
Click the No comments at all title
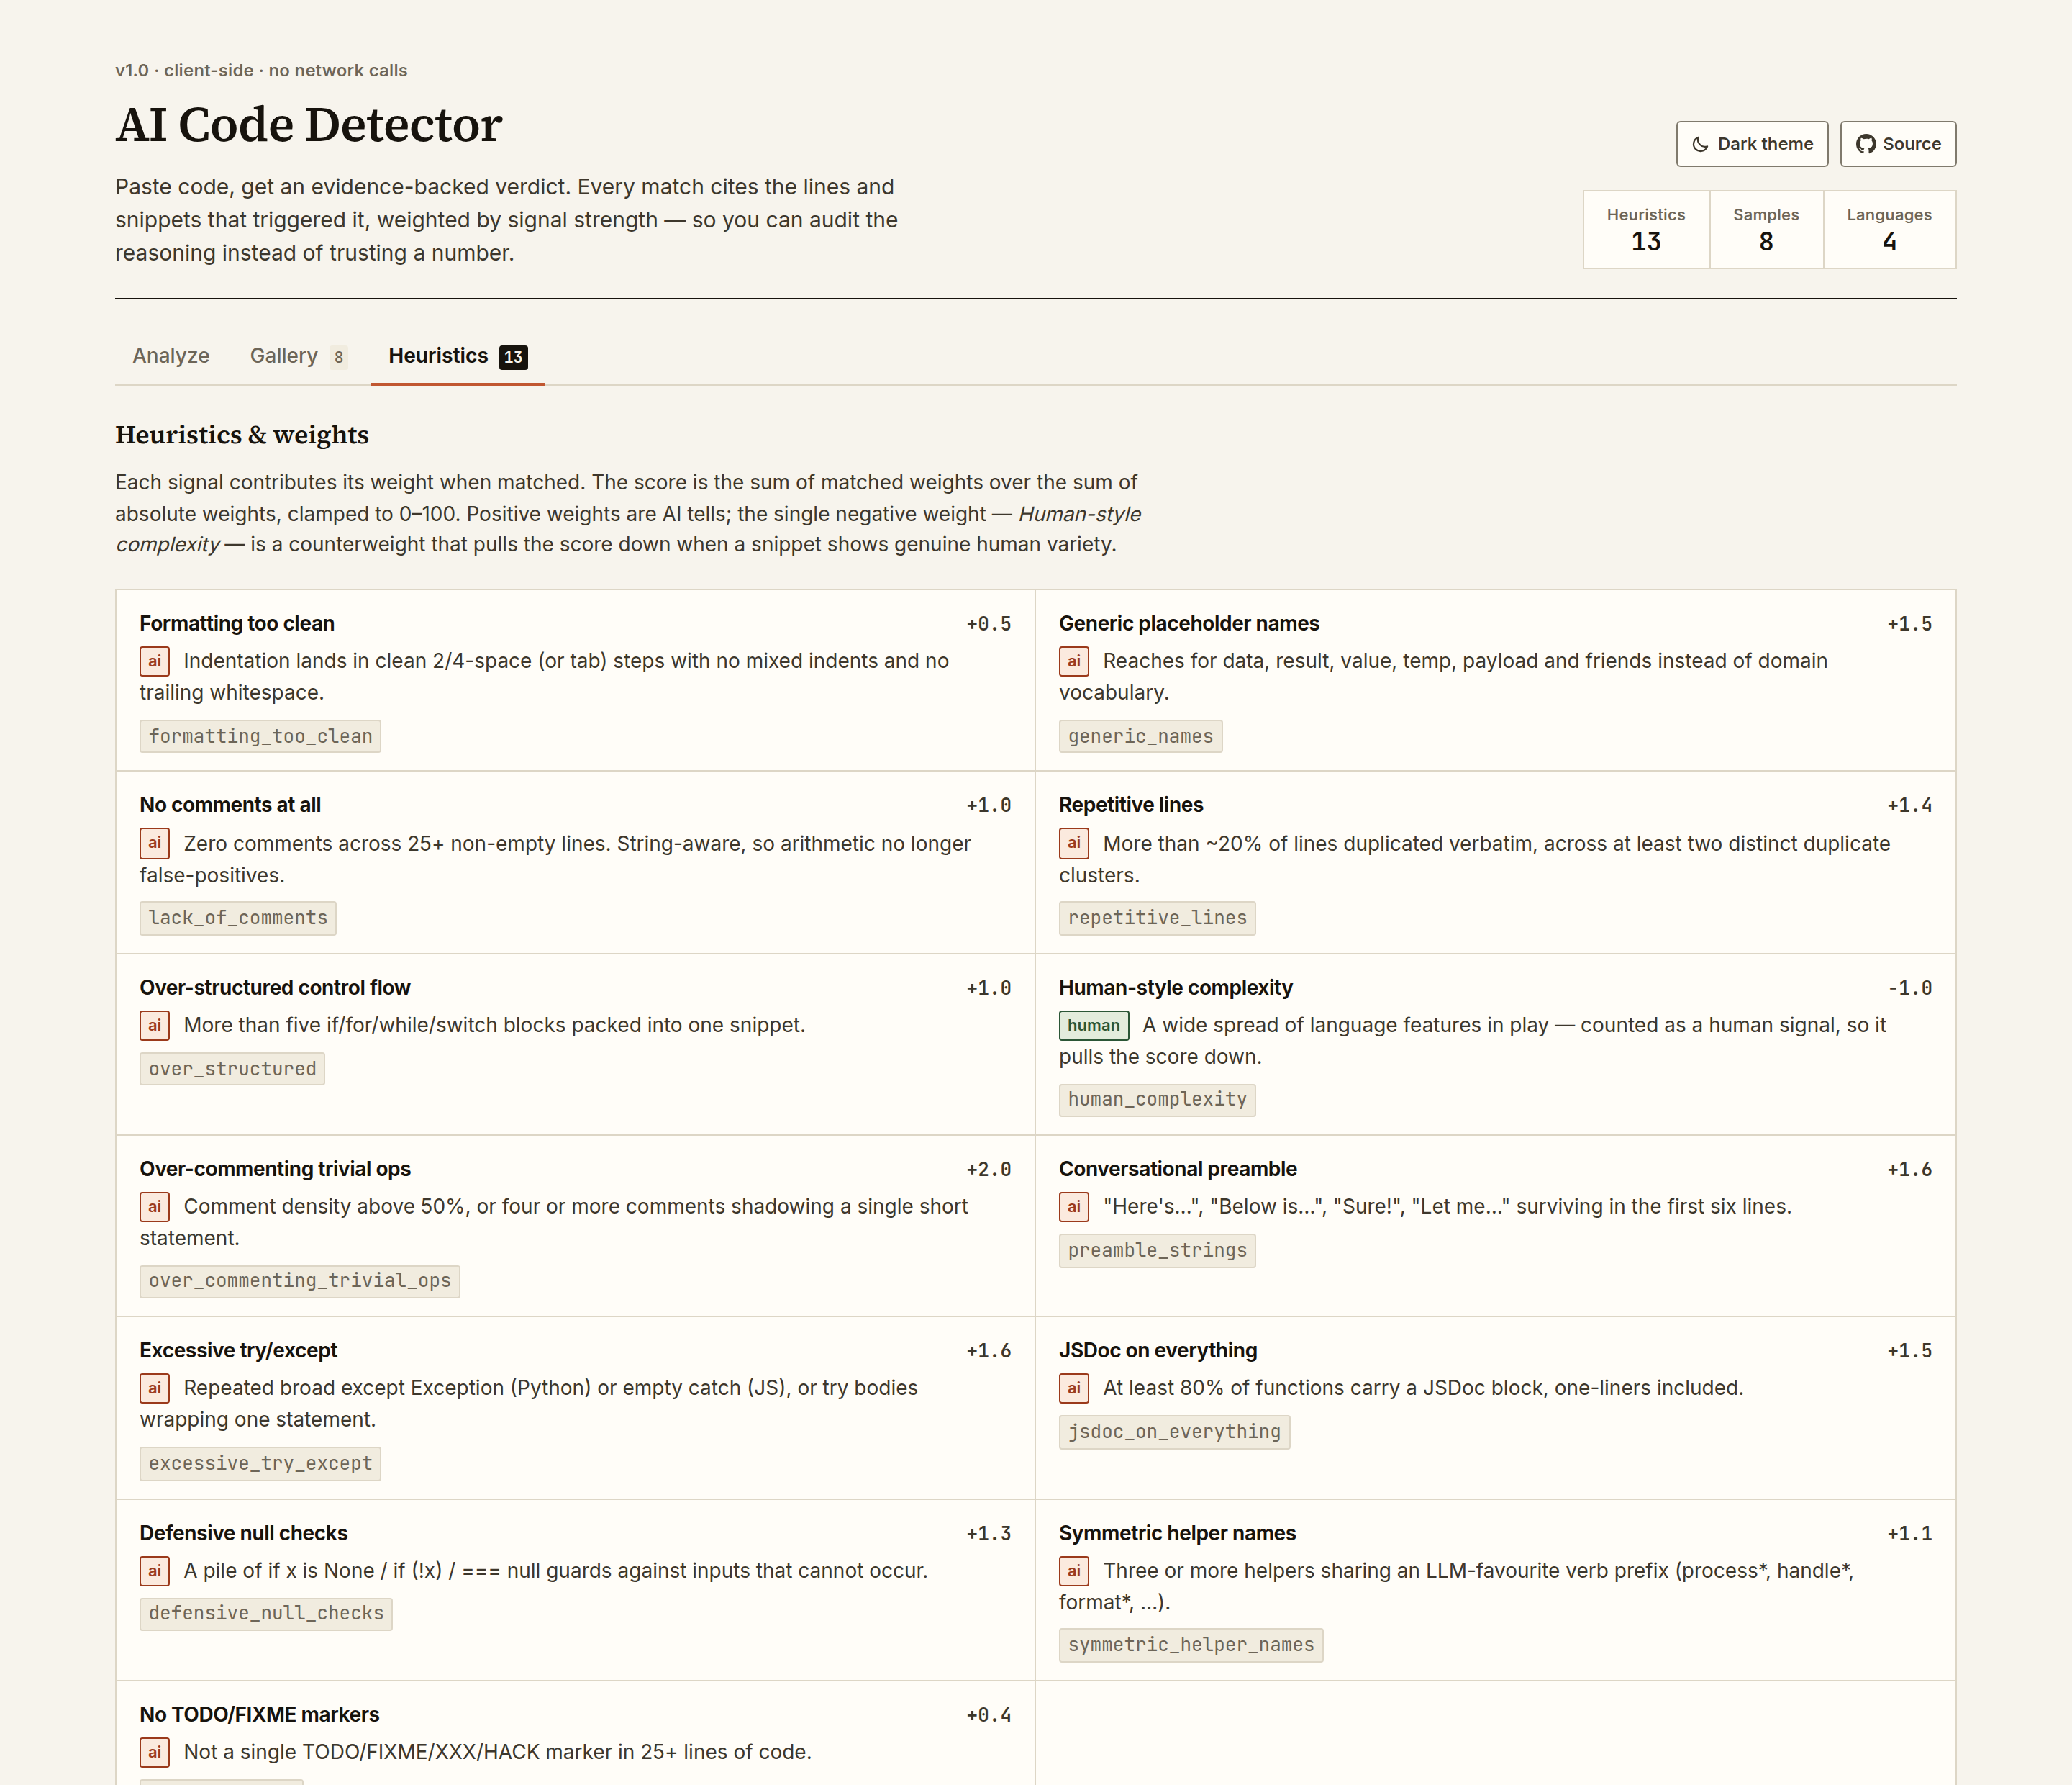coord(230,805)
